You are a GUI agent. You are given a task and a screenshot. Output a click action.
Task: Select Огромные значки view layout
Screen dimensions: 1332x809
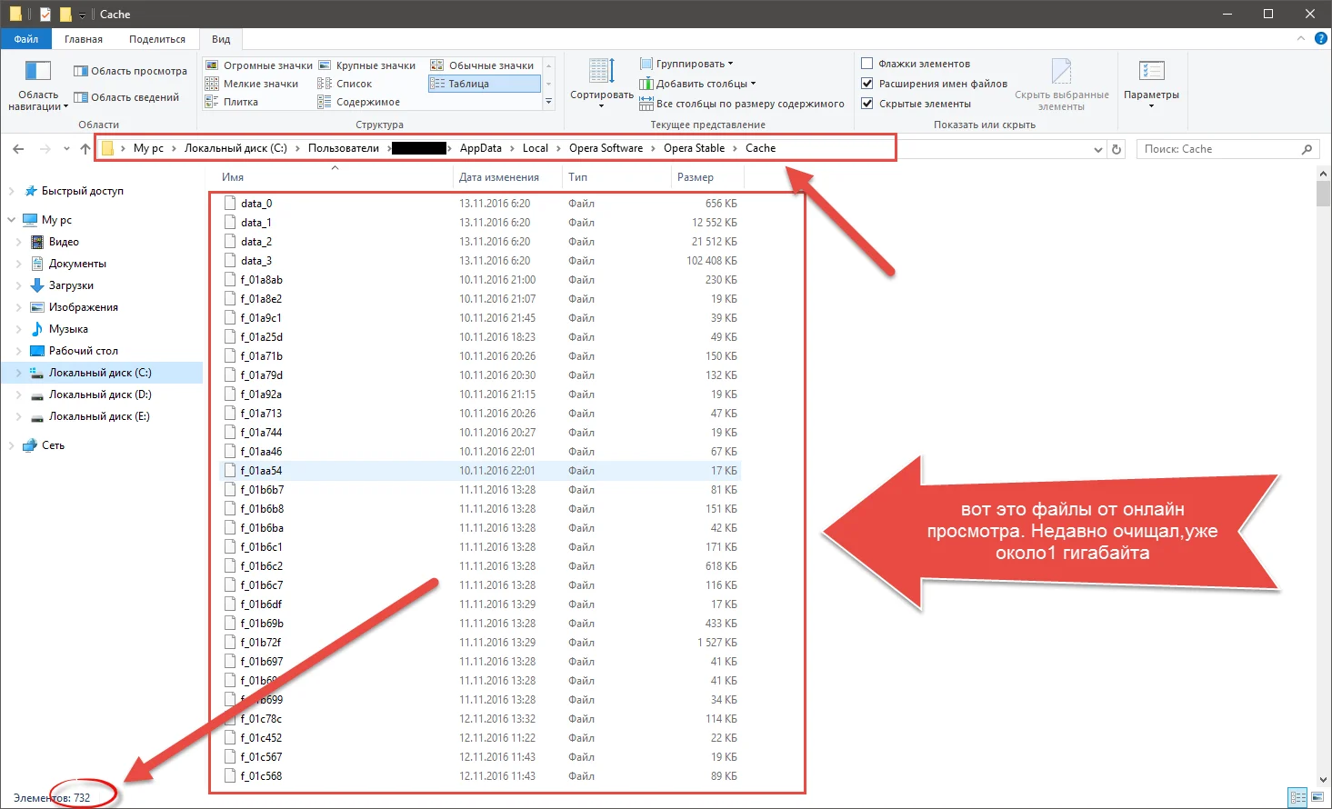pyautogui.click(x=259, y=65)
